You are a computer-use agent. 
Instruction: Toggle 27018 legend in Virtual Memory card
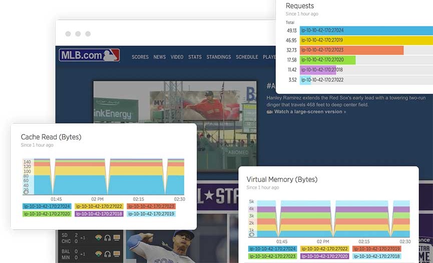(x=376, y=256)
